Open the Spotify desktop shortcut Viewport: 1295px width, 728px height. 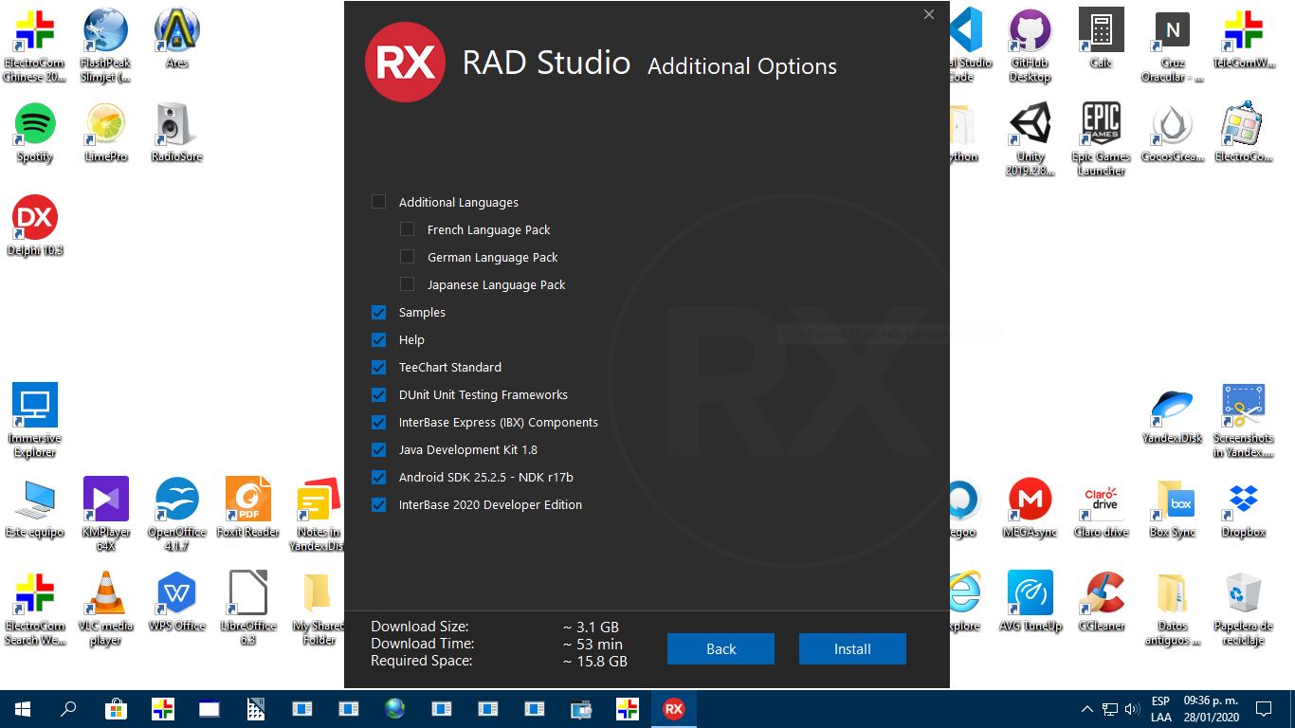[x=35, y=126]
